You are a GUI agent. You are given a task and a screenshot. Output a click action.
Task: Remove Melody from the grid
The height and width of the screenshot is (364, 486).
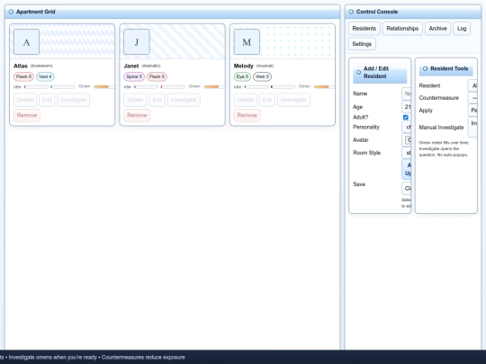pos(247,115)
